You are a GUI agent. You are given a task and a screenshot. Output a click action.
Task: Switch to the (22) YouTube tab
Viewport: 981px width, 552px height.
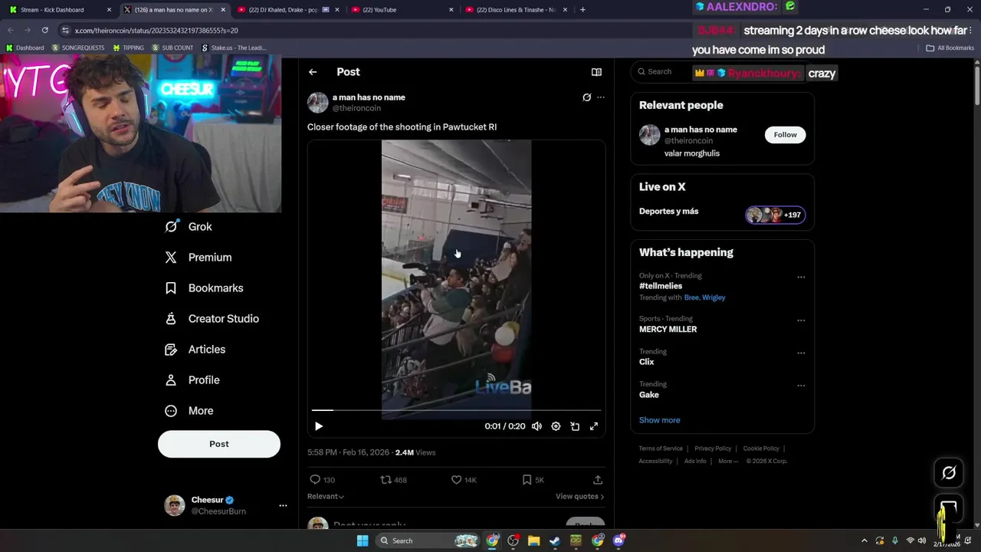coord(402,10)
